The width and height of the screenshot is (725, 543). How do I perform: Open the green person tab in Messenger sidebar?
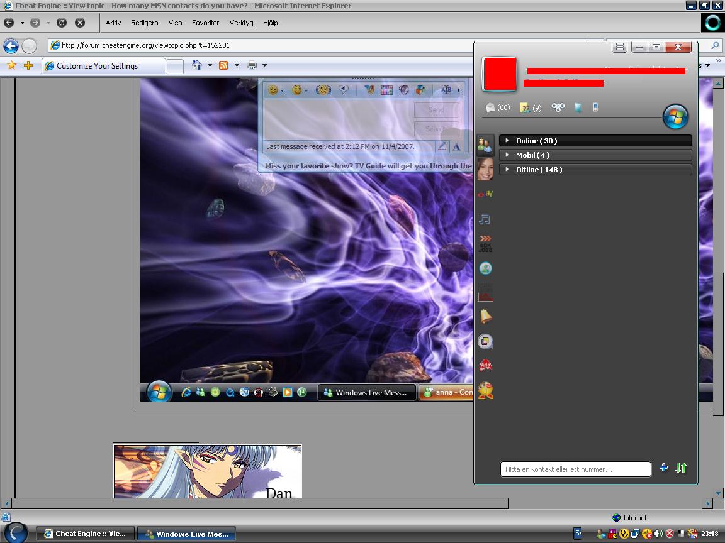(485, 268)
